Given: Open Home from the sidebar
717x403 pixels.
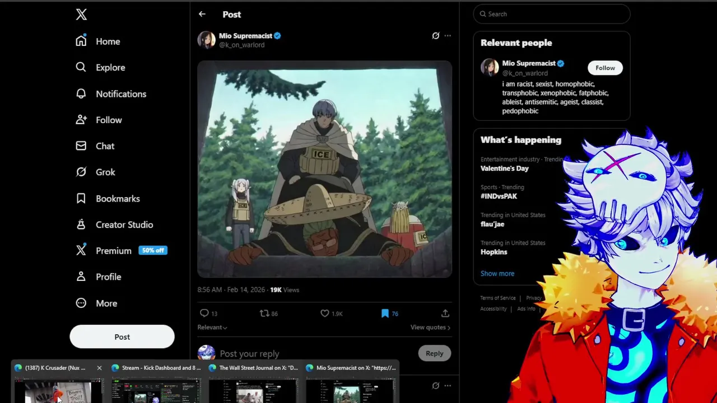Looking at the screenshot, I should pyautogui.click(x=98, y=41).
